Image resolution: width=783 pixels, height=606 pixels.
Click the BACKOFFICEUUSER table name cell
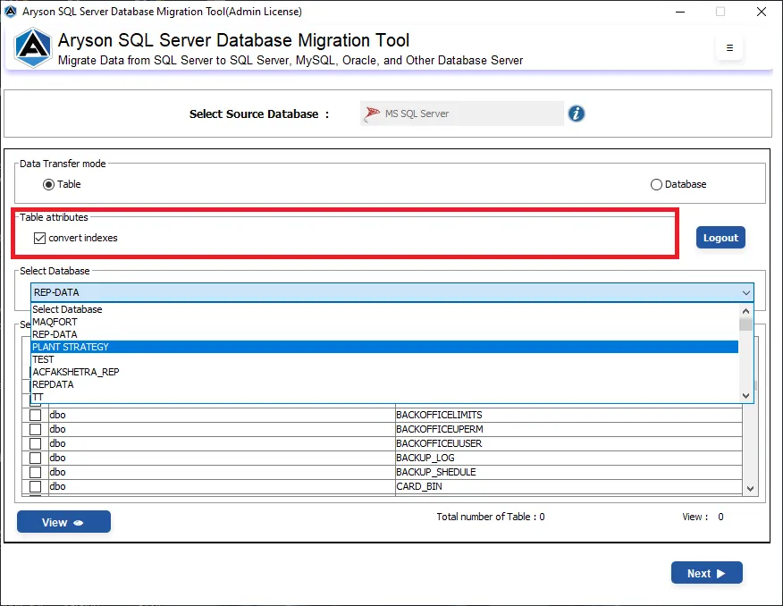pyautogui.click(x=568, y=443)
